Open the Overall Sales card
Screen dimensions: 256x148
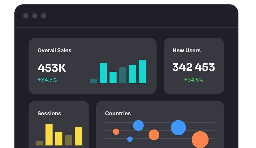coord(54,50)
